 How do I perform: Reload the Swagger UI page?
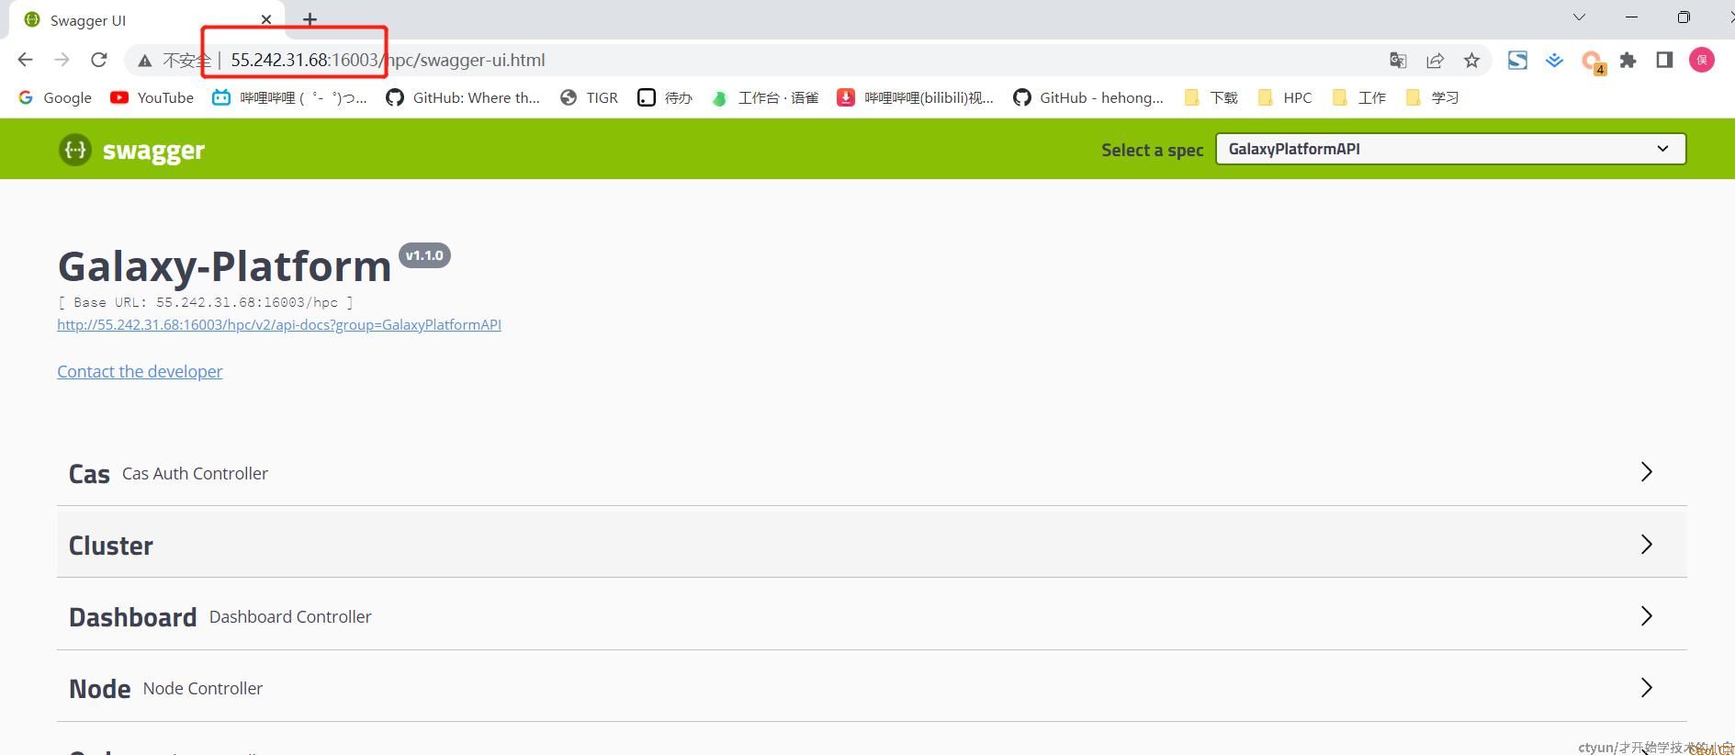coord(99,60)
